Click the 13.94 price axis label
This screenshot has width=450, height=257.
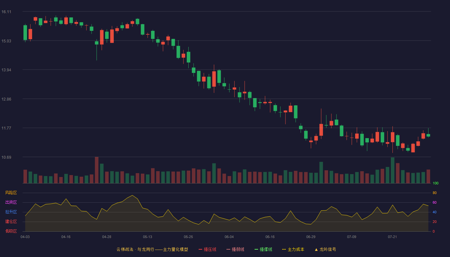point(6,70)
